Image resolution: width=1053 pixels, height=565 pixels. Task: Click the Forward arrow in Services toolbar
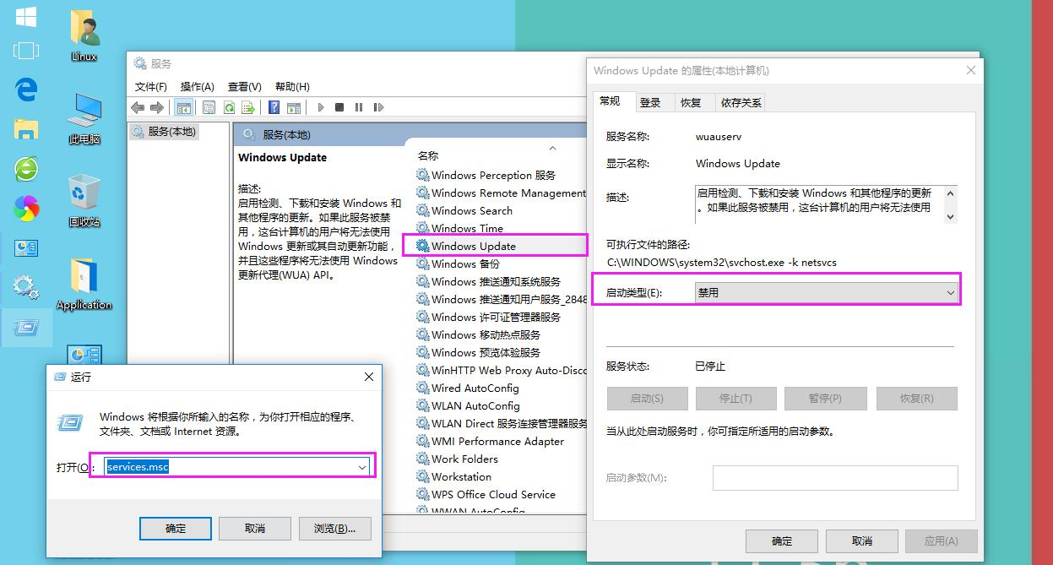point(156,107)
